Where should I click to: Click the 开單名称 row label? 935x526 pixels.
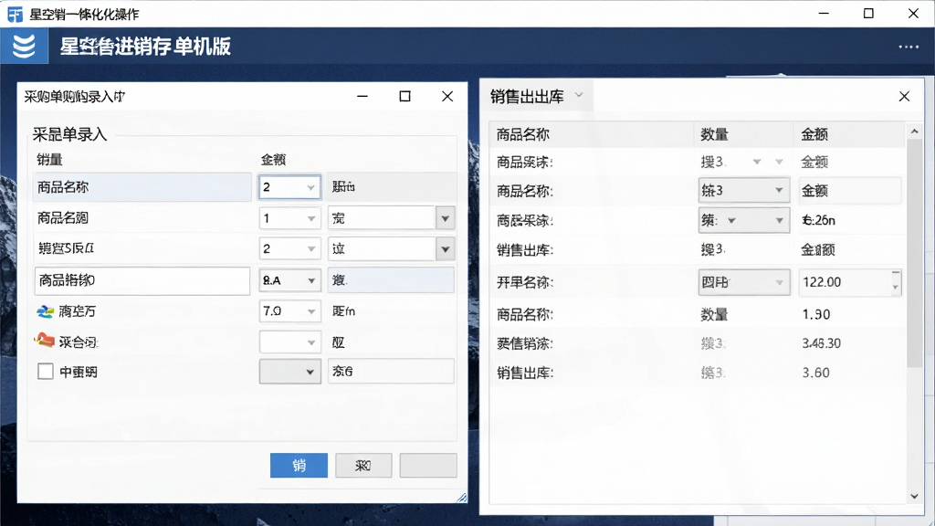coord(525,282)
